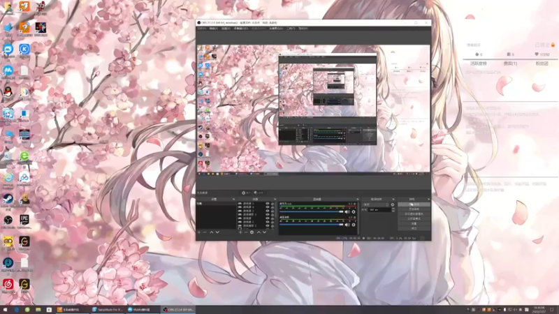This screenshot has width=559, height=314.
Task: Move the scene up in the Scenes list
Action: click(212, 232)
